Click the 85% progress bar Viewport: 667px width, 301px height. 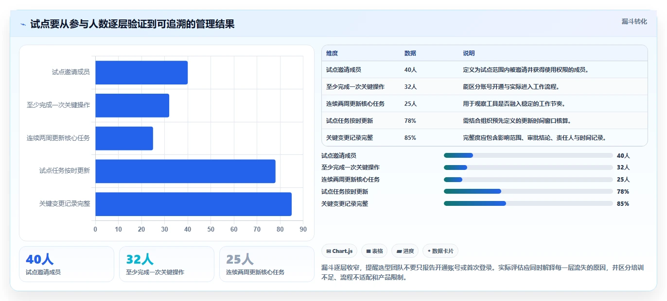(528, 203)
